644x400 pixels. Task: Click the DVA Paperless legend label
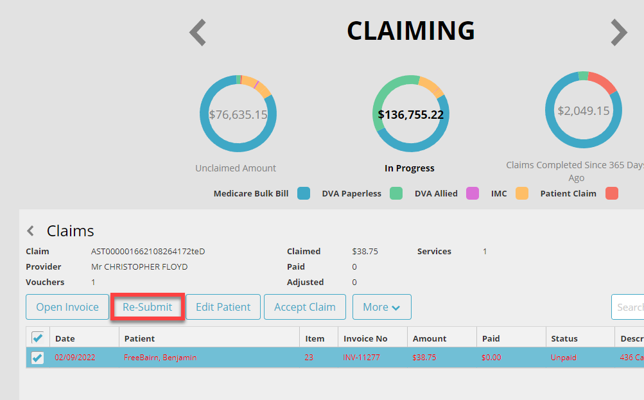352,193
